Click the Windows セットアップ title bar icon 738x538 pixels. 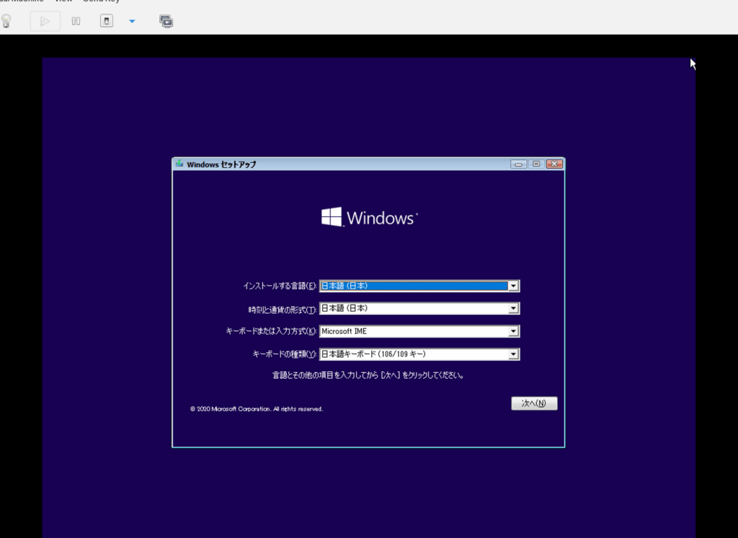pos(178,164)
